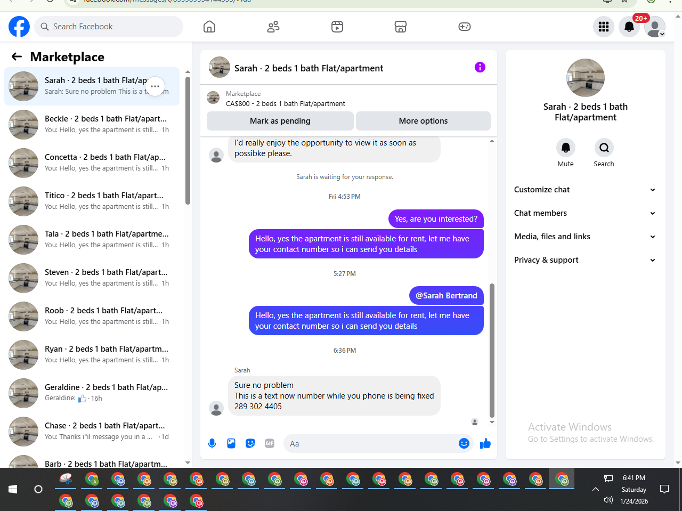
Task: Expand Media, files and links section
Action: (x=585, y=237)
